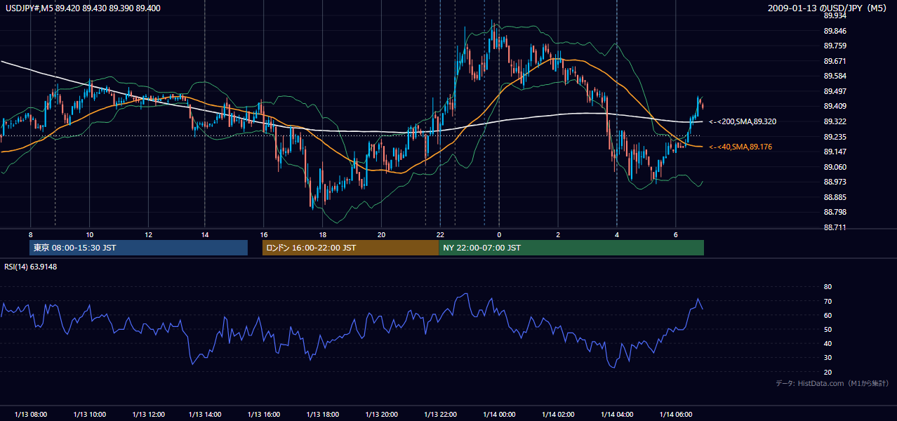Click the bottom time label 1/13 10:00
The image size is (897, 421).
click(90, 415)
